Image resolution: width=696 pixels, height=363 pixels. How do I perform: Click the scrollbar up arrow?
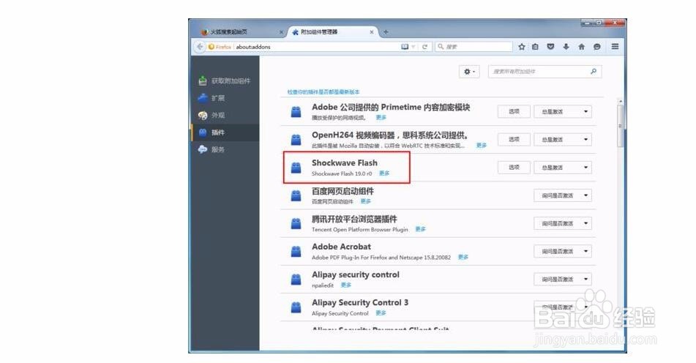tap(621, 102)
